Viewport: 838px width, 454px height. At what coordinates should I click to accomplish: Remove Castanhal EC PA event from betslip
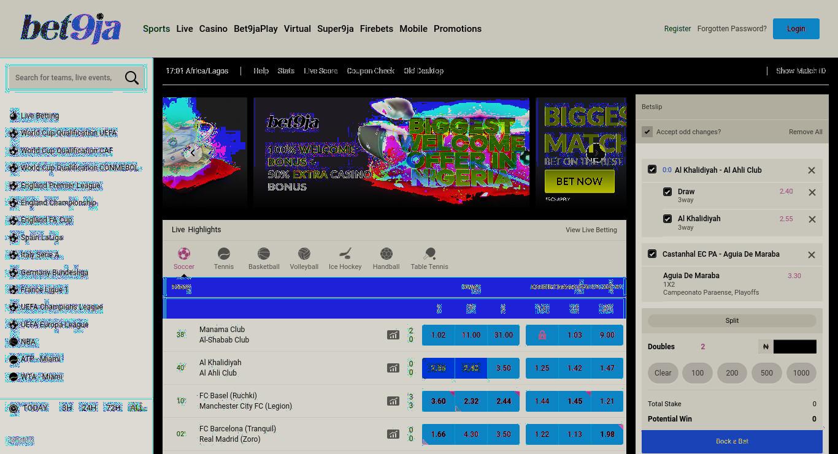tap(812, 255)
